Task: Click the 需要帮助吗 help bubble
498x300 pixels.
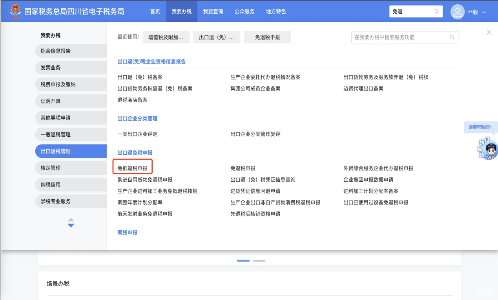Action: (x=480, y=127)
